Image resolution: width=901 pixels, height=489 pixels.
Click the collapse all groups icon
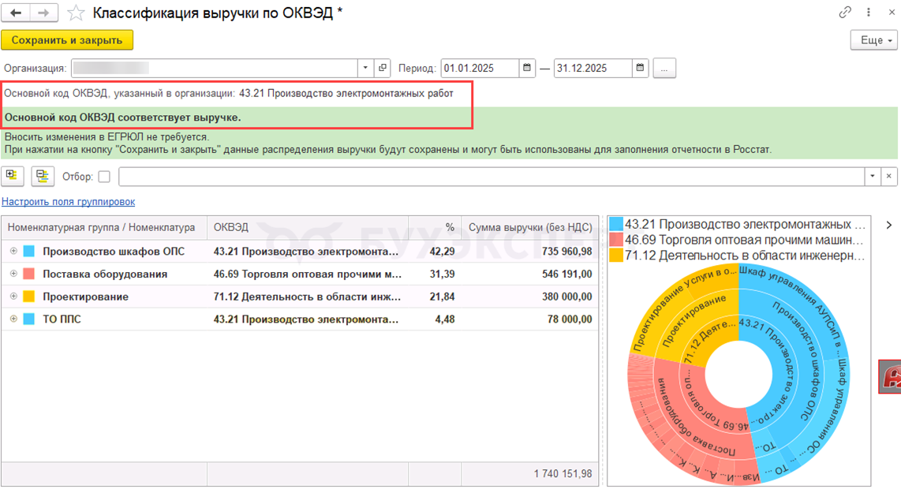[43, 177]
